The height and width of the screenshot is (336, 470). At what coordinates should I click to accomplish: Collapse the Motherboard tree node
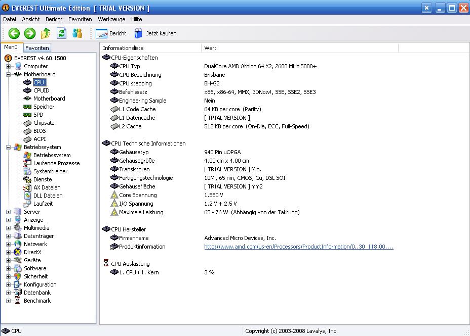coord(9,74)
